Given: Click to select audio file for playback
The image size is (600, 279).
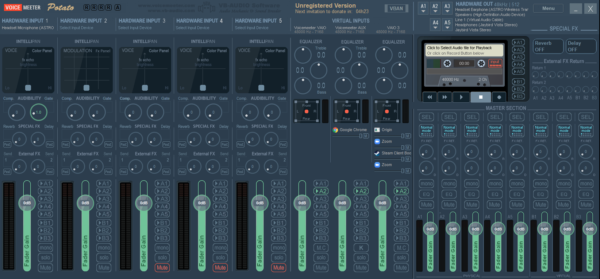Looking at the screenshot, I should click(x=464, y=50).
